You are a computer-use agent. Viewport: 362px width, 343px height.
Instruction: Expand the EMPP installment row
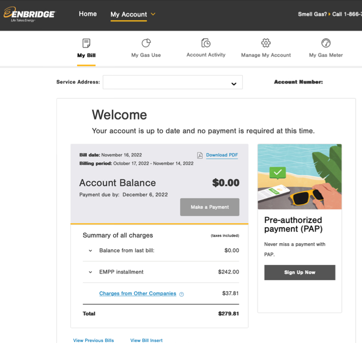91,272
